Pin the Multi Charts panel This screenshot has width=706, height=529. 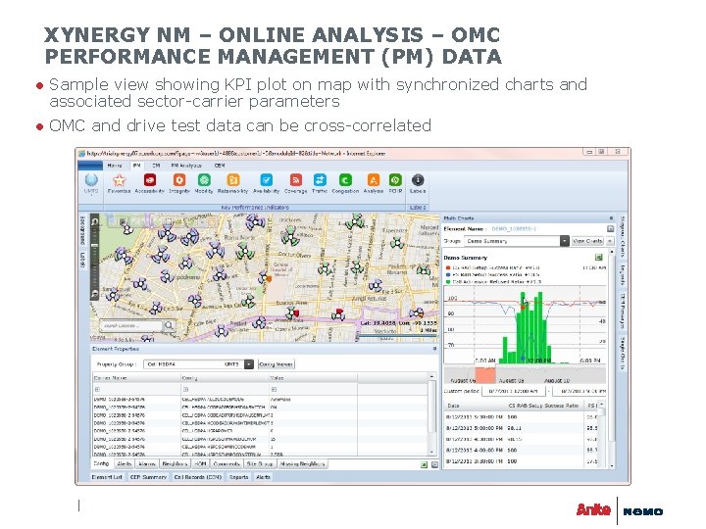611,218
